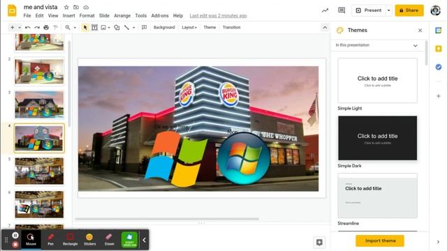Viewport: 447px width, 251px height.
Task: Open the last edit history link
Action: click(219, 15)
